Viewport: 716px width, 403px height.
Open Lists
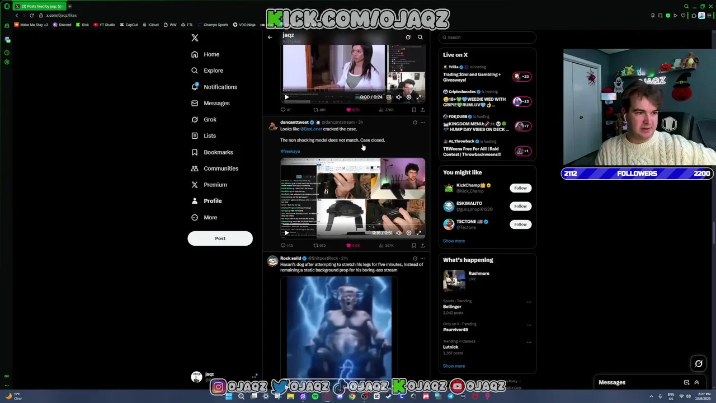[204, 135]
